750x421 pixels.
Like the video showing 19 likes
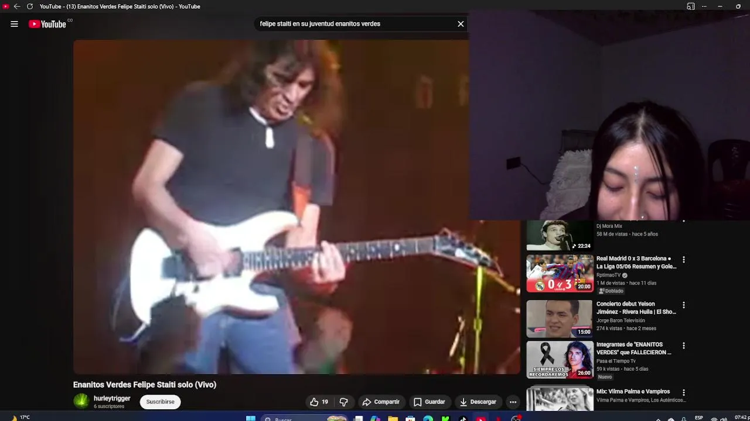tap(319, 402)
